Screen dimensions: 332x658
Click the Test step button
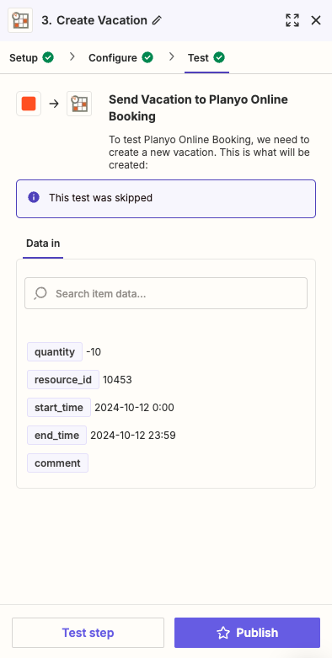point(88,633)
